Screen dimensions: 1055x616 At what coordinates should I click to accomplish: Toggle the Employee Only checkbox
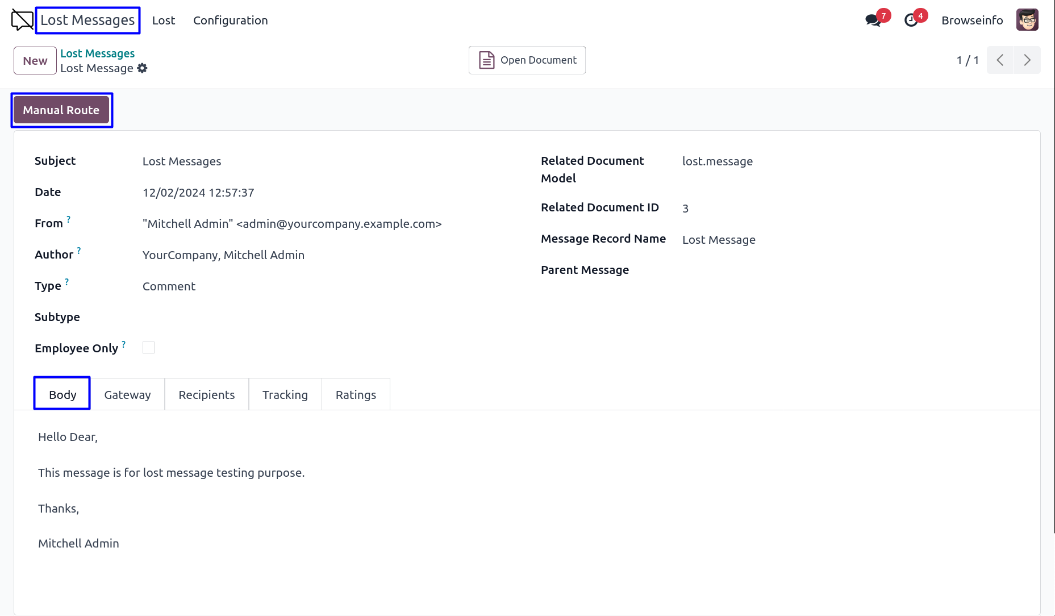click(x=148, y=348)
